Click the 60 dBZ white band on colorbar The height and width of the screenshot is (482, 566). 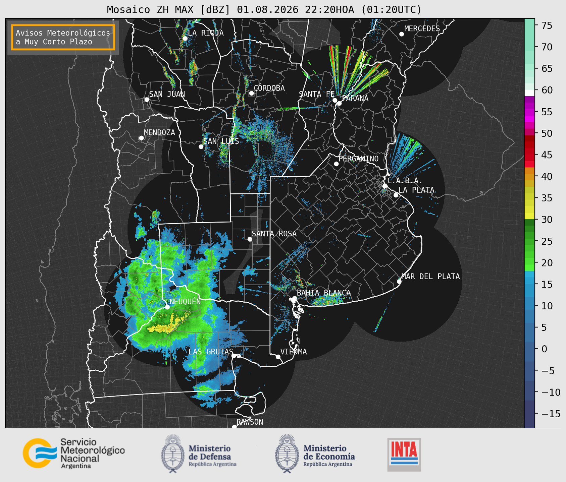[x=529, y=93]
